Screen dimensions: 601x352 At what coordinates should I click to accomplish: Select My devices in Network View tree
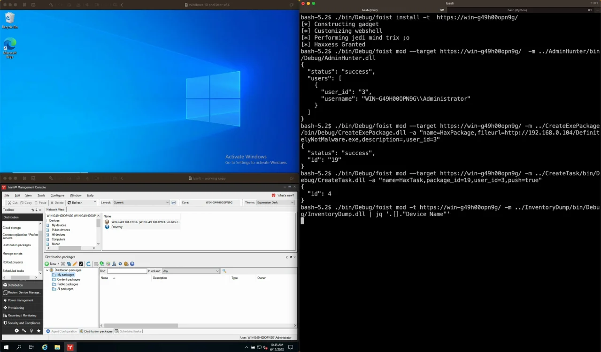(x=59, y=225)
